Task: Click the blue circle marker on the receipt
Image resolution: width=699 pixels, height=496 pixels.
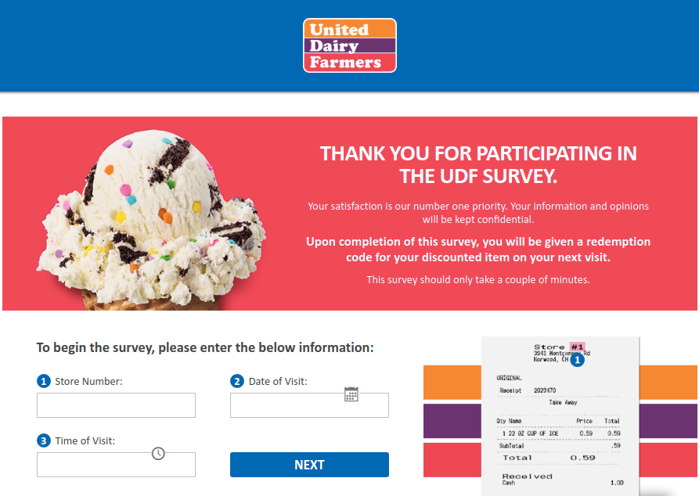Action: coord(577,361)
